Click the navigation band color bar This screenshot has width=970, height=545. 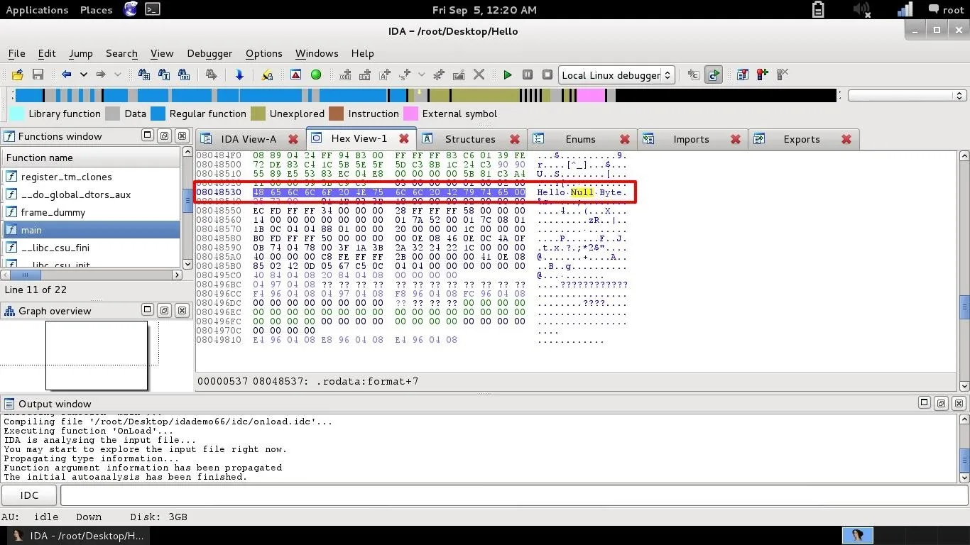click(425, 95)
